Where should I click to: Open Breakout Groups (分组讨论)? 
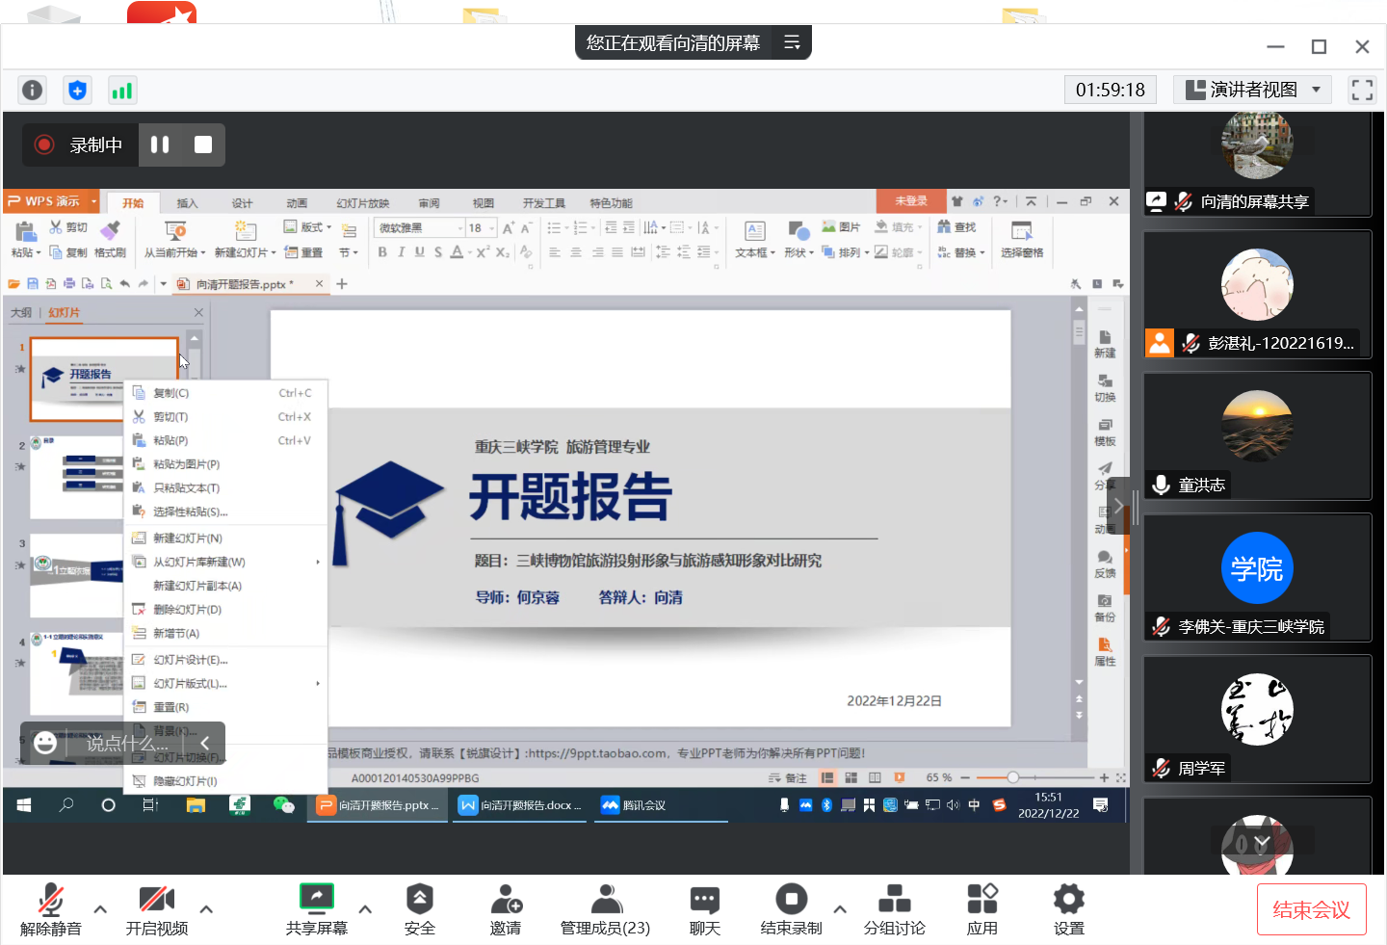coord(894,909)
